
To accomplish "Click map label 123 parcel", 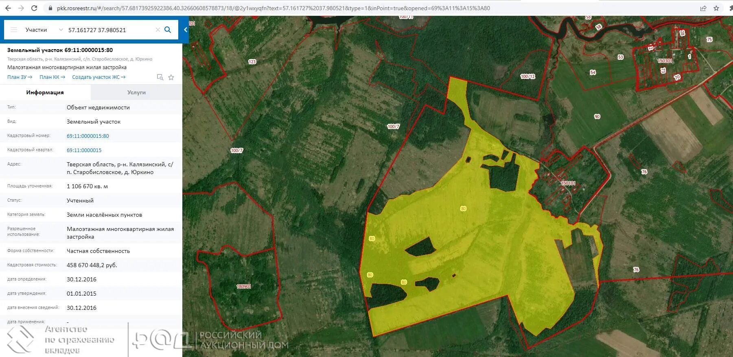I will pyautogui.click(x=252, y=62).
